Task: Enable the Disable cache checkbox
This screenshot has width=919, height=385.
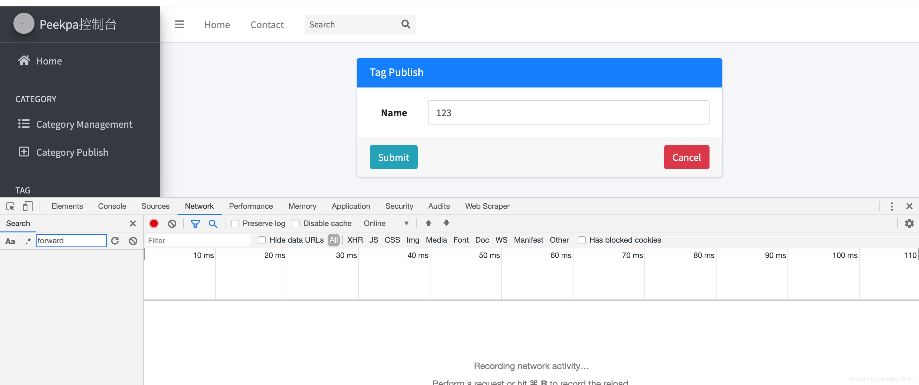Action: pos(295,223)
